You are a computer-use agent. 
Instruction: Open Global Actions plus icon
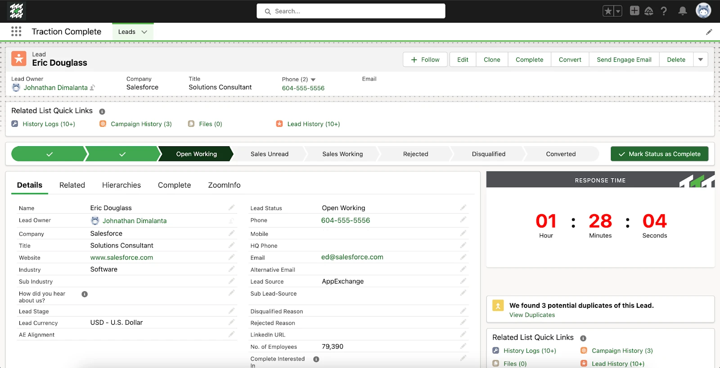click(634, 11)
